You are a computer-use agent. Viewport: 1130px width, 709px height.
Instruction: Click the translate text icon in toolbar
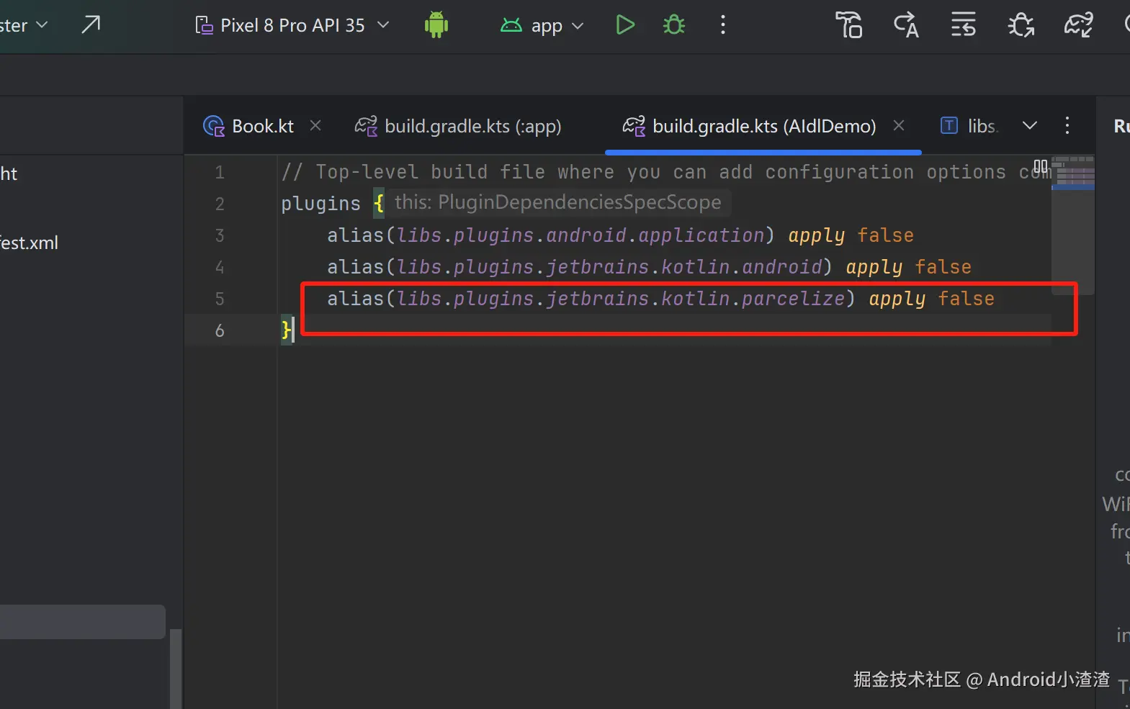click(906, 25)
